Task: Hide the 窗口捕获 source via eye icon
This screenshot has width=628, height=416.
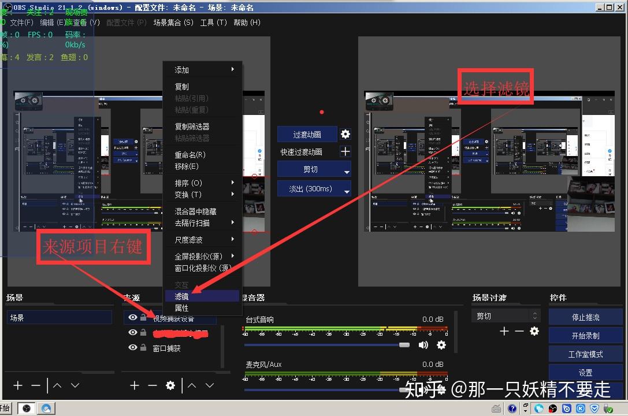Action: (132, 347)
